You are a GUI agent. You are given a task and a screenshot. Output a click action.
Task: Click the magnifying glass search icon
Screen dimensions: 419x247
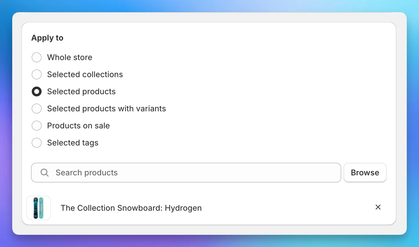pos(44,173)
